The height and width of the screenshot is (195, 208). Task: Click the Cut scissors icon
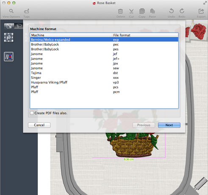(x=131, y=11)
